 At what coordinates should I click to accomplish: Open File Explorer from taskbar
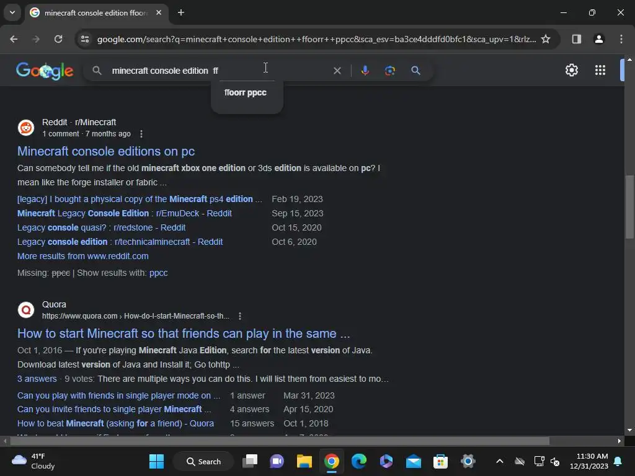coord(304,461)
